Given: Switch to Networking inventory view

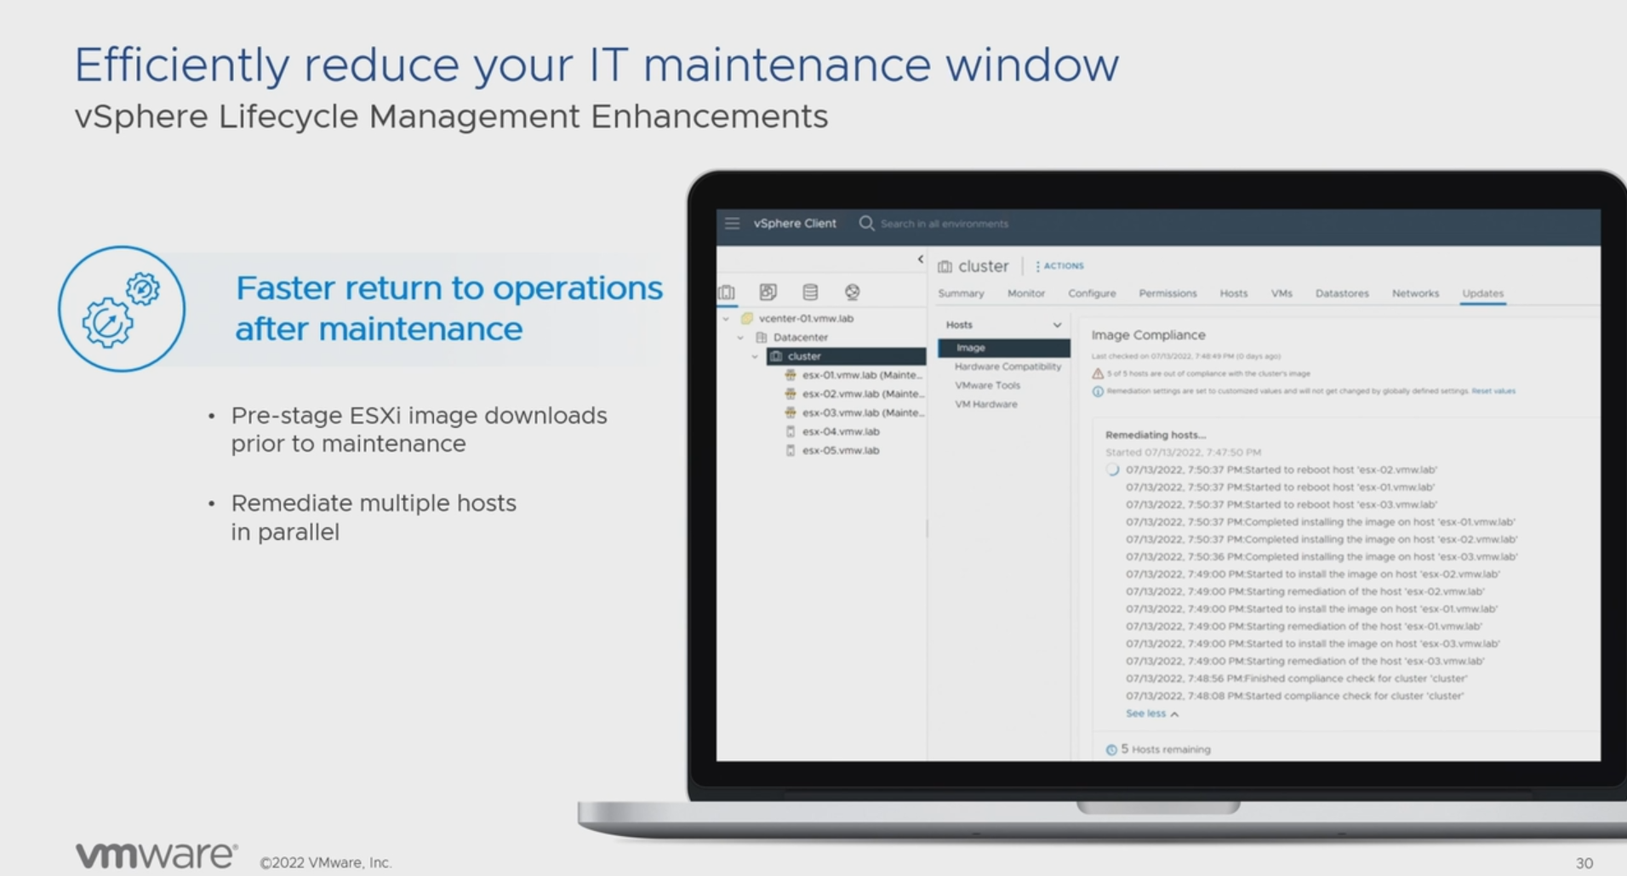Looking at the screenshot, I should point(852,293).
